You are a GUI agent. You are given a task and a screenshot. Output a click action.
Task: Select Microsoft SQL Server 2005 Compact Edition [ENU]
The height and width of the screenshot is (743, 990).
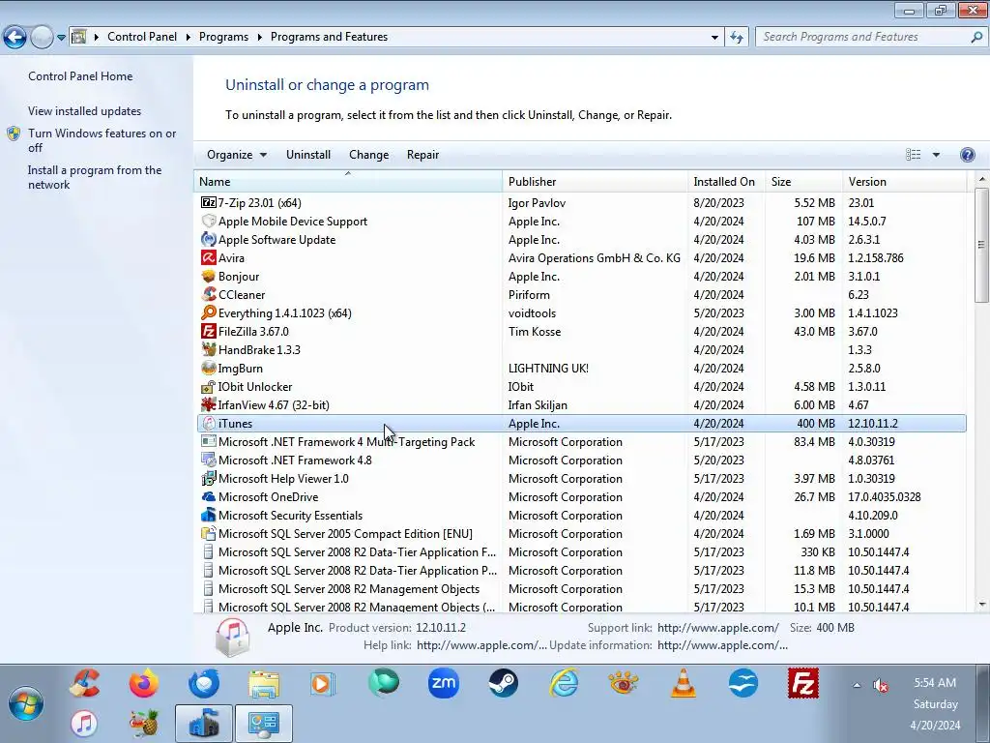581,533
